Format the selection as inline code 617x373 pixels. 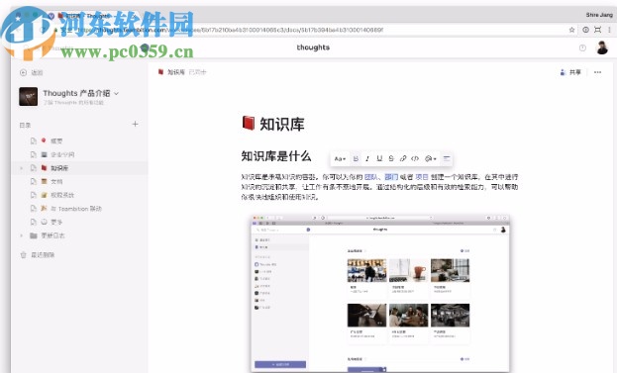[415, 158]
